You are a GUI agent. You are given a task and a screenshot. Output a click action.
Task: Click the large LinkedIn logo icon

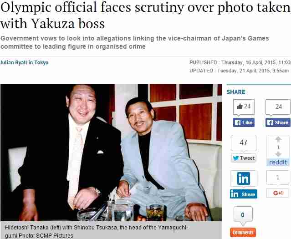[x=244, y=178]
